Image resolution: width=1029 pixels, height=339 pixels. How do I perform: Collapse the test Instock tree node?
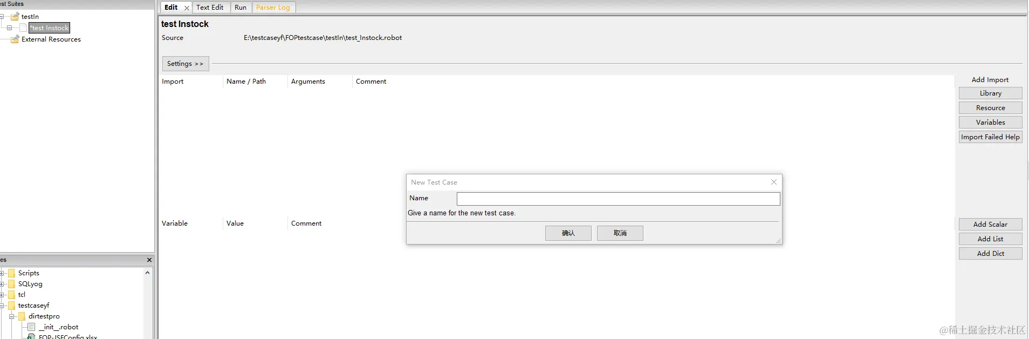pos(9,28)
